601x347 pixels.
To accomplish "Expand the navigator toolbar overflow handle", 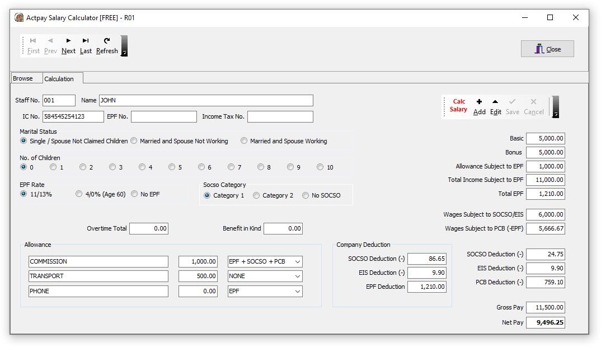I will [124, 46].
